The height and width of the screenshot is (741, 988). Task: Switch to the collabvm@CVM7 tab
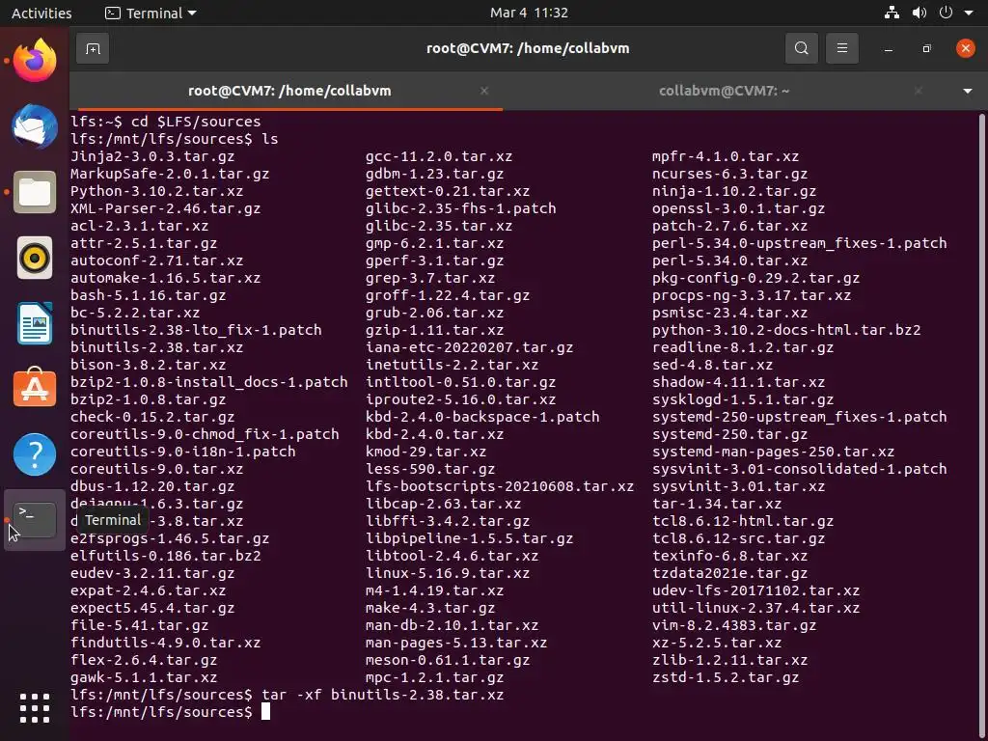point(724,91)
